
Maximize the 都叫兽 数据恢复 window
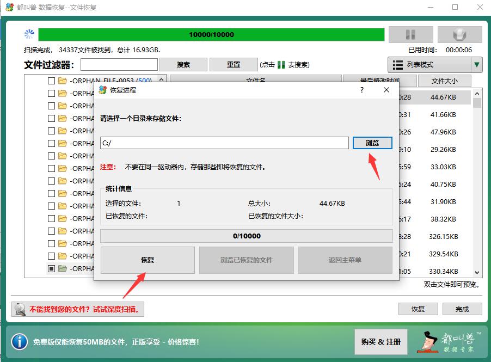[455, 7]
